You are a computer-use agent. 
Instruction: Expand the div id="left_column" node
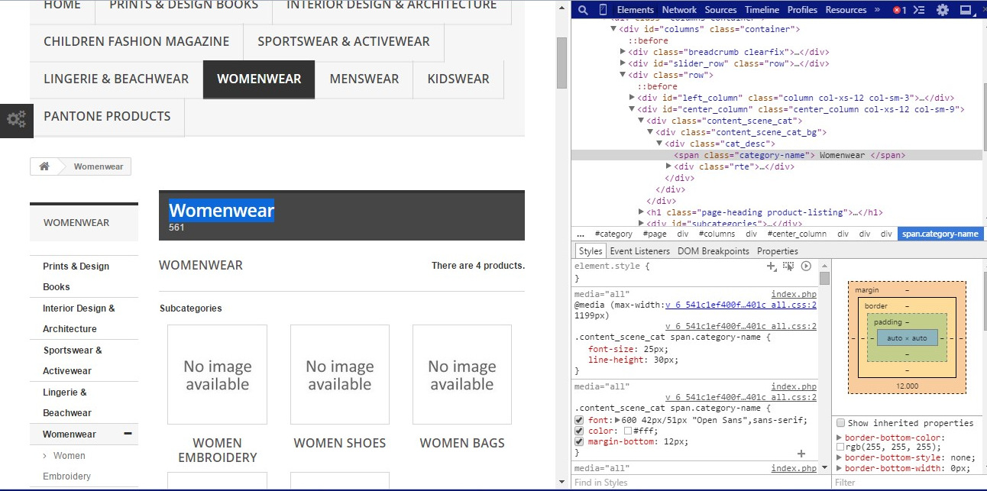coord(632,98)
